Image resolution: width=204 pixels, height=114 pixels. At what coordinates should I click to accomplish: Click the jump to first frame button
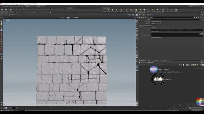coord(2,108)
